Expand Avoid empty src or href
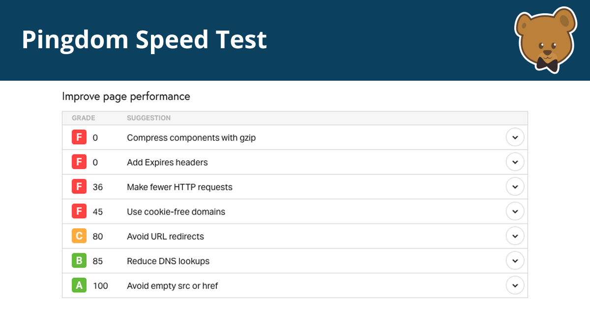 coord(515,285)
